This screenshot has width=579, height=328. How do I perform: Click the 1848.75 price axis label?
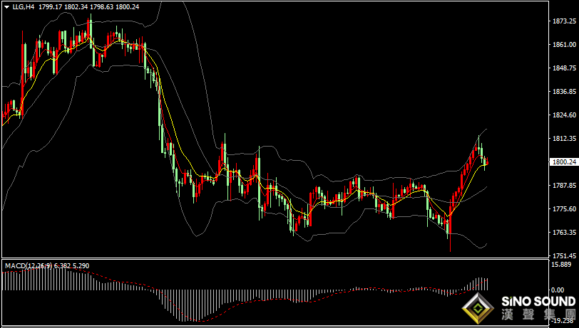click(x=563, y=68)
